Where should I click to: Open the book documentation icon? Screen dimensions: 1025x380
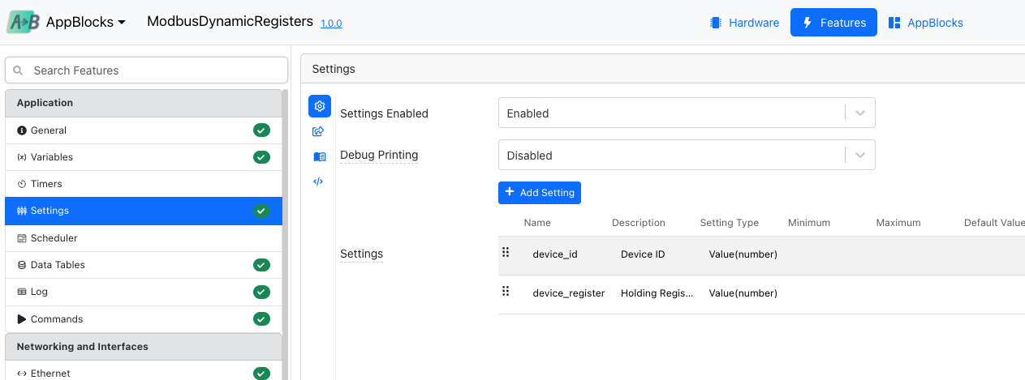(319, 156)
